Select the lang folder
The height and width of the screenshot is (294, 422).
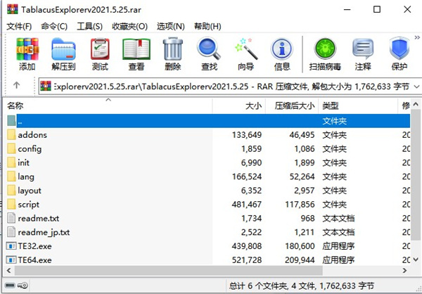coord(207,177)
